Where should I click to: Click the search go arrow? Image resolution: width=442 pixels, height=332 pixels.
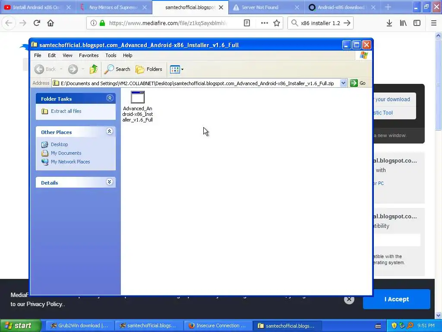347,23
